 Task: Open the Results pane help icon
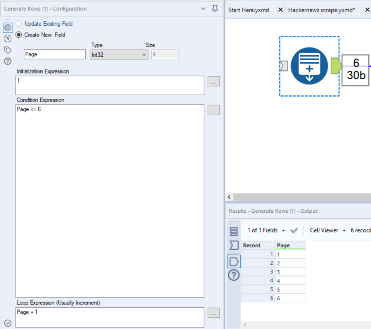(x=234, y=275)
